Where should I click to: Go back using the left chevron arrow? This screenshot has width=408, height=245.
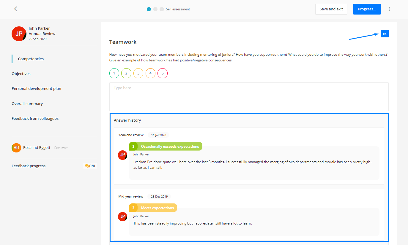pos(16,9)
